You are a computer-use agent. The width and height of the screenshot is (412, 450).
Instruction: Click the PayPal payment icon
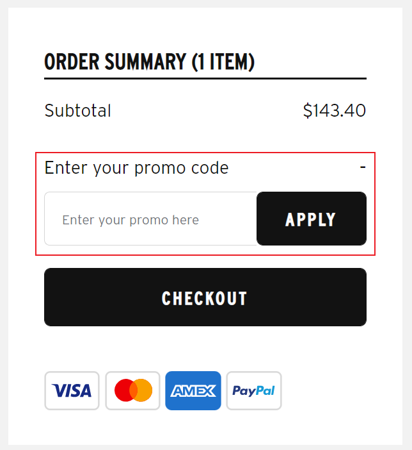coord(254,390)
